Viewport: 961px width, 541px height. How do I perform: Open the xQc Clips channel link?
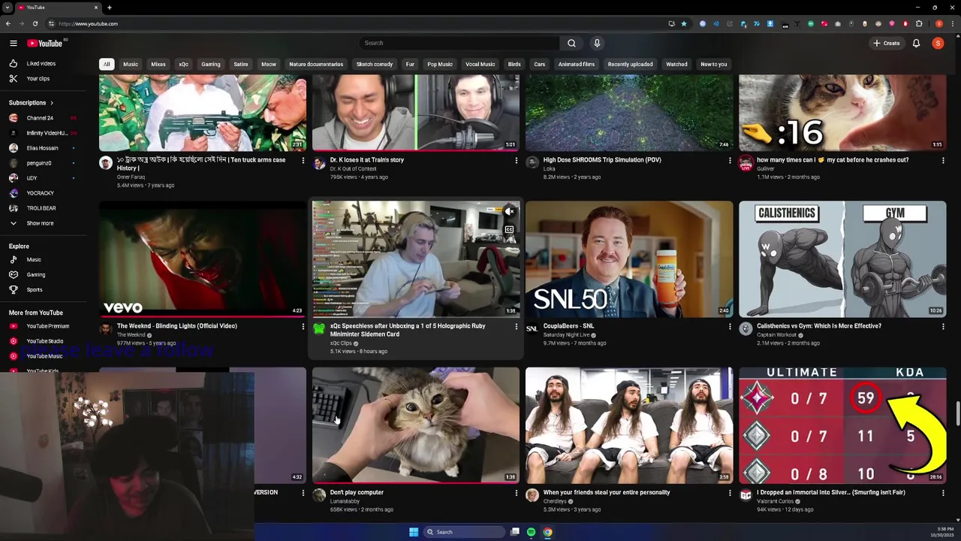pos(341,343)
